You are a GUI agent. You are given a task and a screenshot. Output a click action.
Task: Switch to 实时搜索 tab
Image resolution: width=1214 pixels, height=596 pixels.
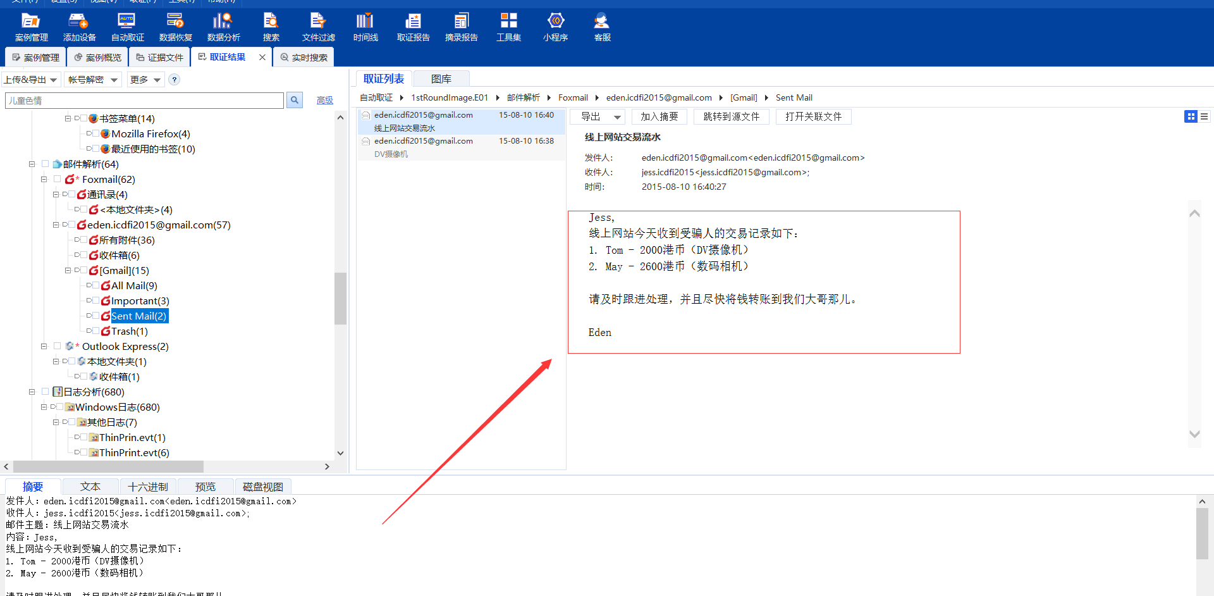coord(303,57)
